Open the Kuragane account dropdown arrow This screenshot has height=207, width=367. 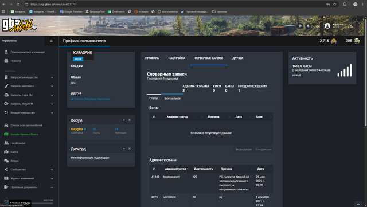[351, 25]
